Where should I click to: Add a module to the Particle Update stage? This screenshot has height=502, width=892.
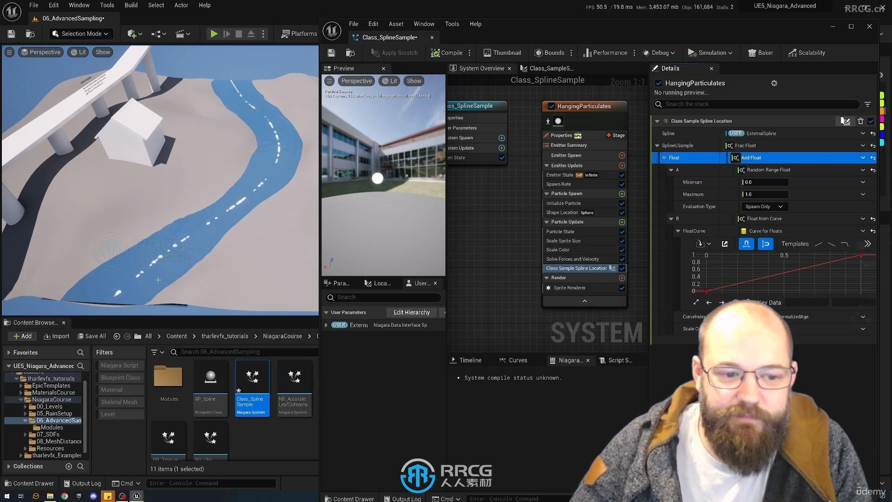[622, 222]
